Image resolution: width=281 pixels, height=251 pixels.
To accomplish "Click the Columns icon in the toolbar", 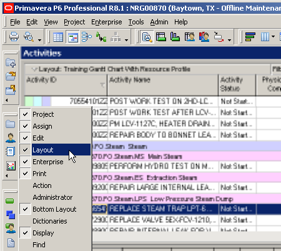I will point(265,37).
